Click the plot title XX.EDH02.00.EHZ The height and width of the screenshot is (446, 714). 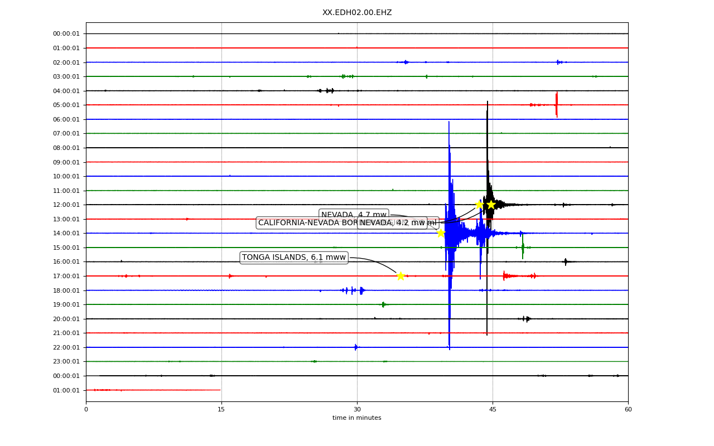coord(357,13)
